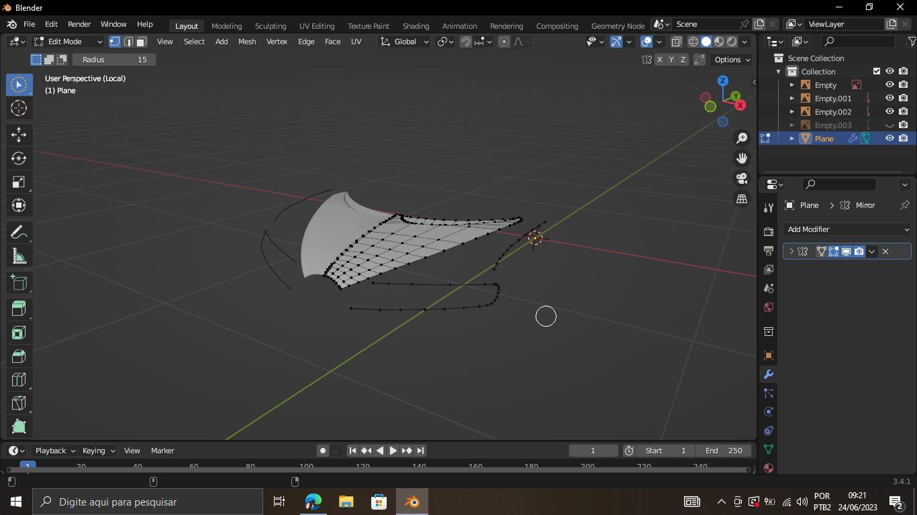Viewport: 917px width, 515px height.
Task: Toggle Mirror modifier edit mode display
Action: 834,251
